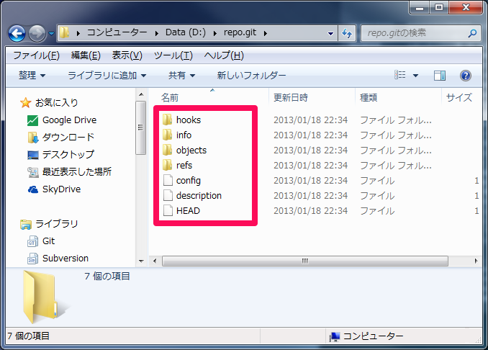Sort by 更新日時 column header
Screen dimensions: 488x350
pyautogui.click(x=290, y=97)
